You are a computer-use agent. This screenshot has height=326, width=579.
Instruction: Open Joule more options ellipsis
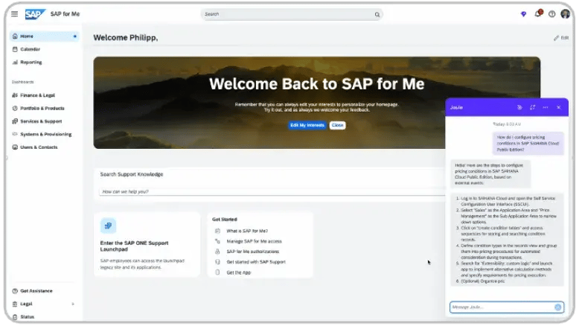546,107
